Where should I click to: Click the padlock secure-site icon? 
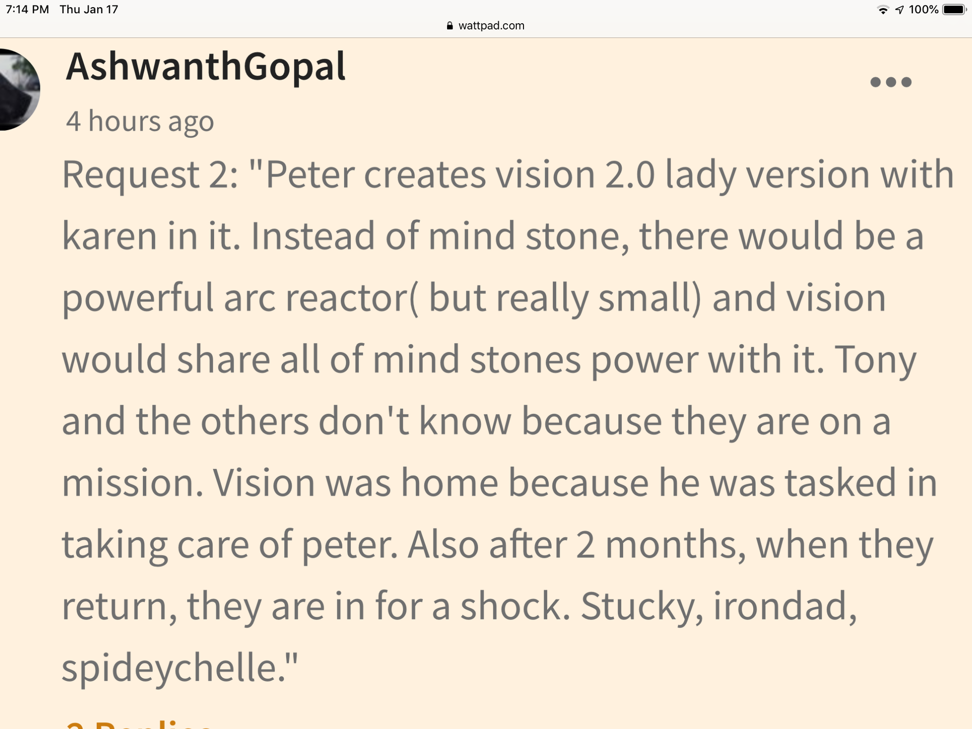(450, 25)
